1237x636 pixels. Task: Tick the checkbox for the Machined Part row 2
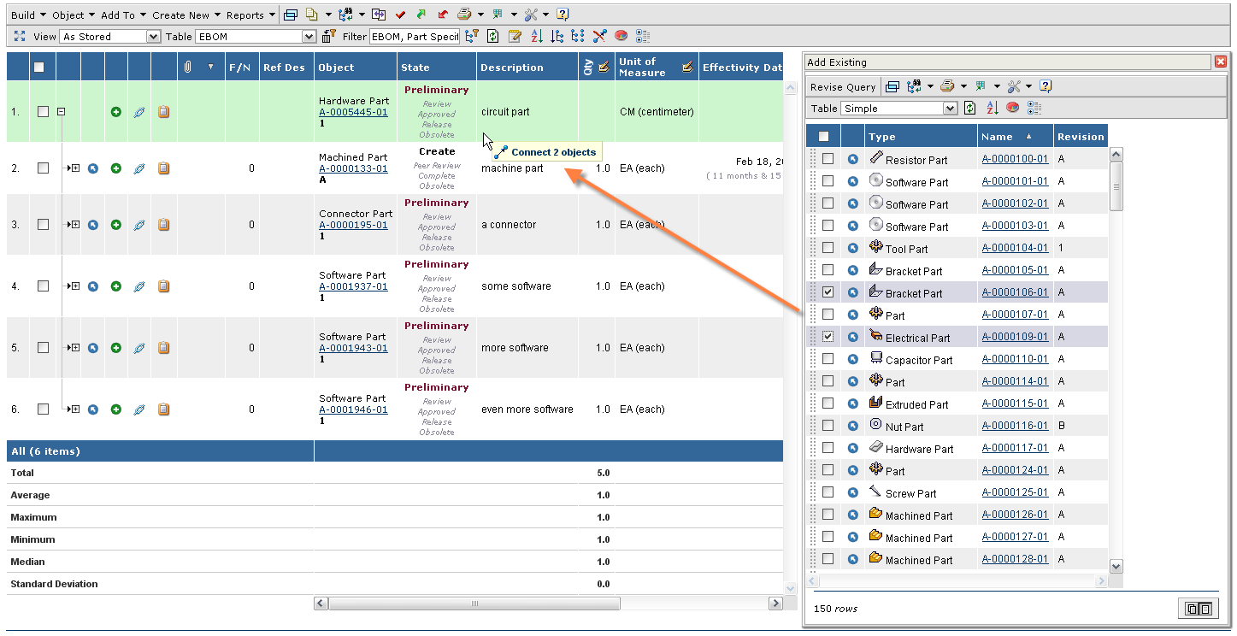pos(43,168)
